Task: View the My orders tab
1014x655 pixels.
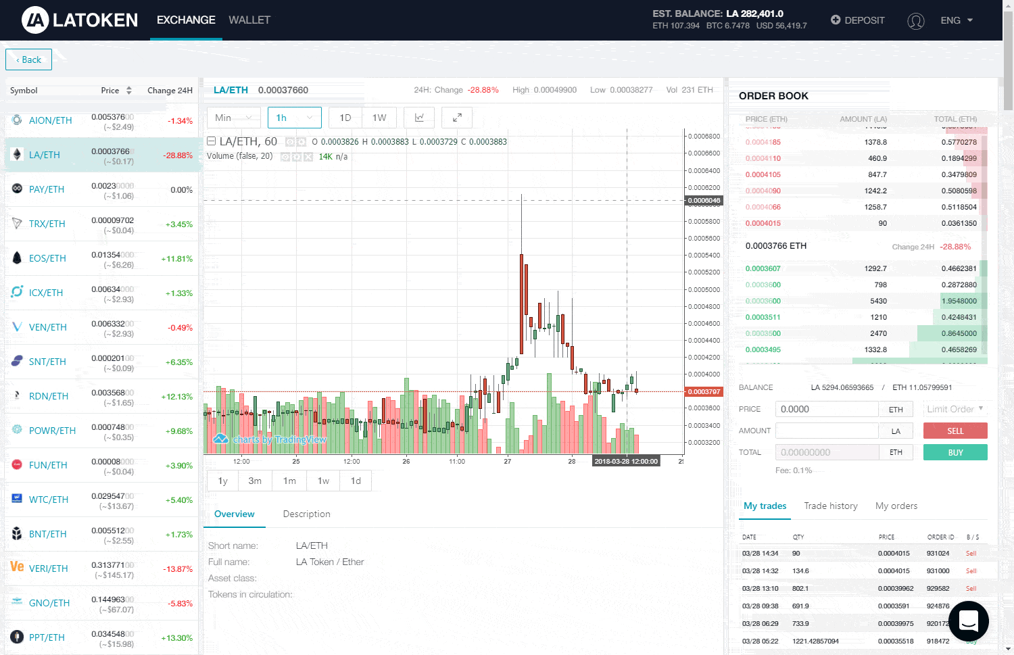Action: (896, 506)
